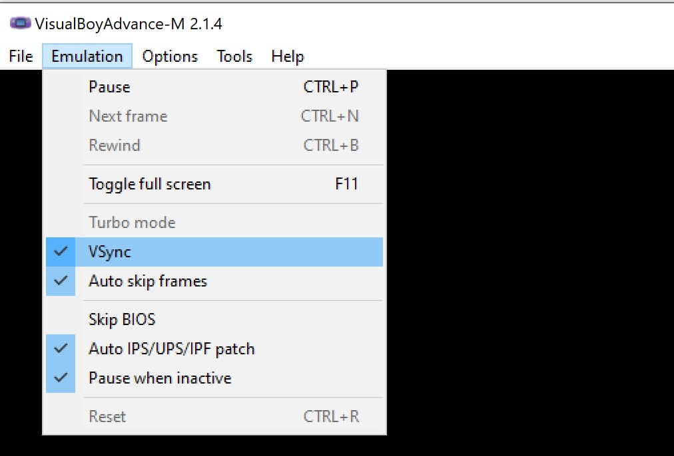The width and height of the screenshot is (674, 456).
Task: Click the black emulator display area
Action: coord(526,266)
